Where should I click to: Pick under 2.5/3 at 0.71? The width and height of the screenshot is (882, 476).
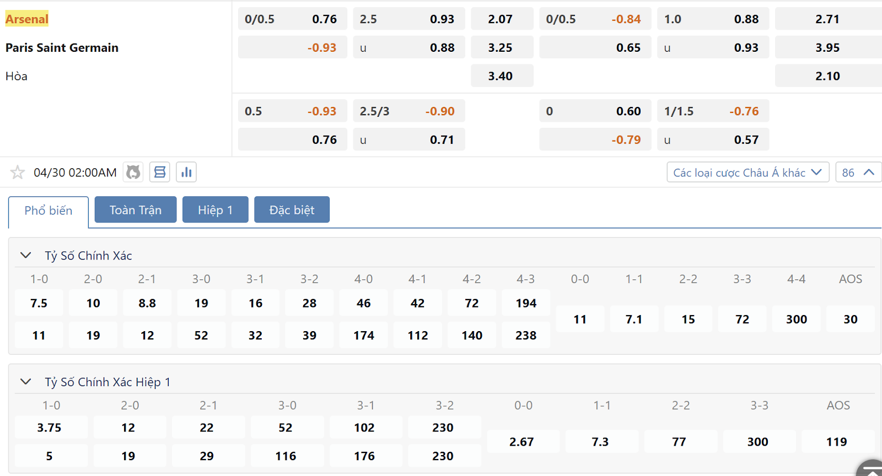click(409, 139)
